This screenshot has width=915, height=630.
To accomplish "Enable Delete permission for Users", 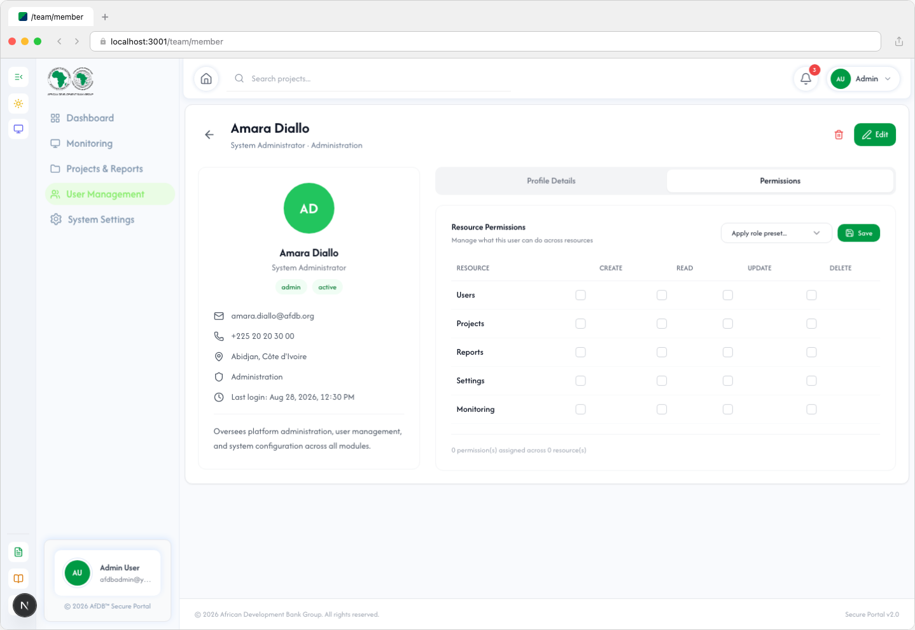I will [811, 295].
